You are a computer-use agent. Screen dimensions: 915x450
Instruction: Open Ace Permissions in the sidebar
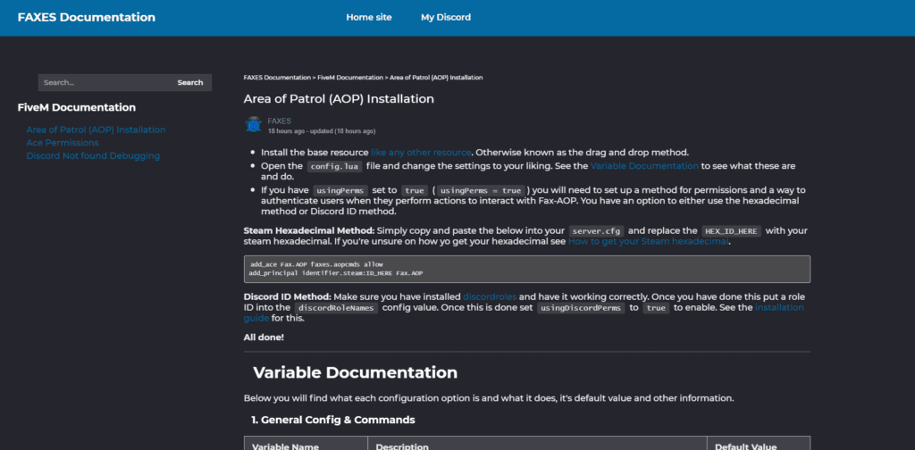point(63,143)
